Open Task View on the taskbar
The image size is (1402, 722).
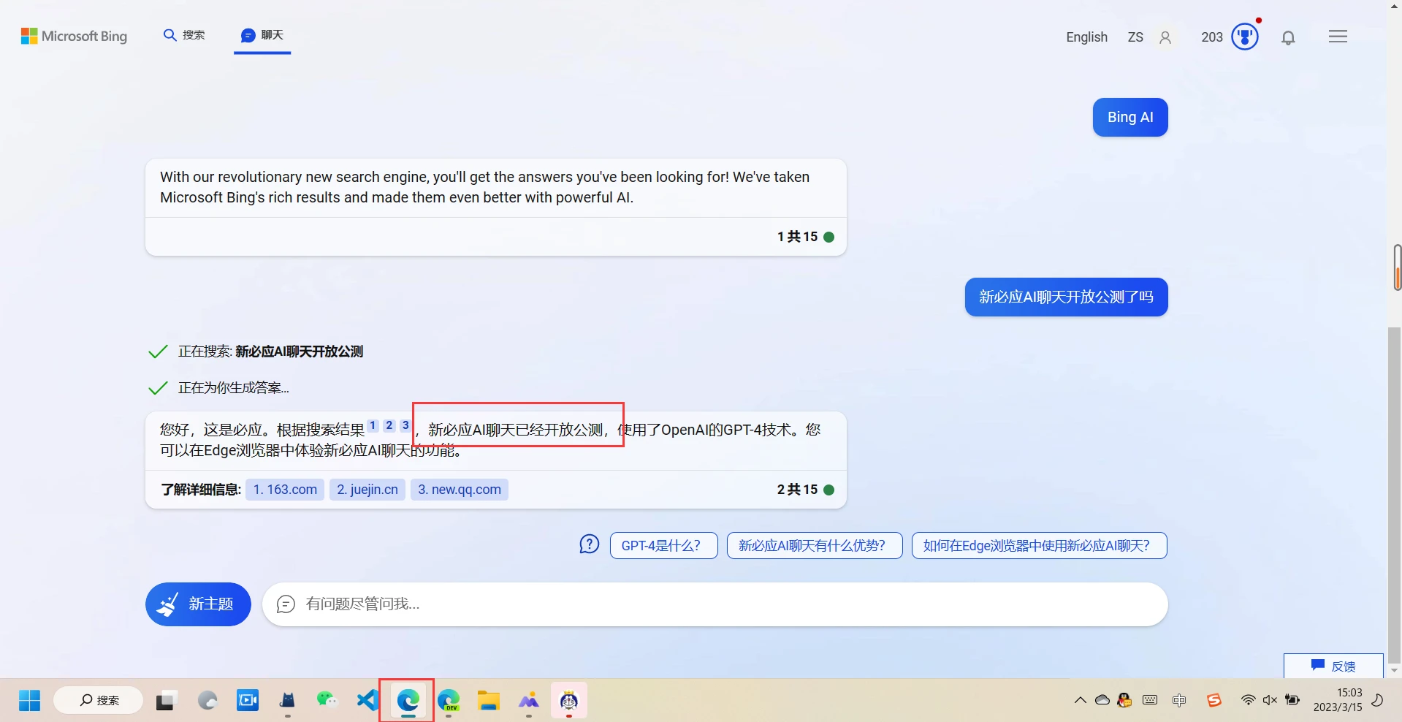pos(167,700)
